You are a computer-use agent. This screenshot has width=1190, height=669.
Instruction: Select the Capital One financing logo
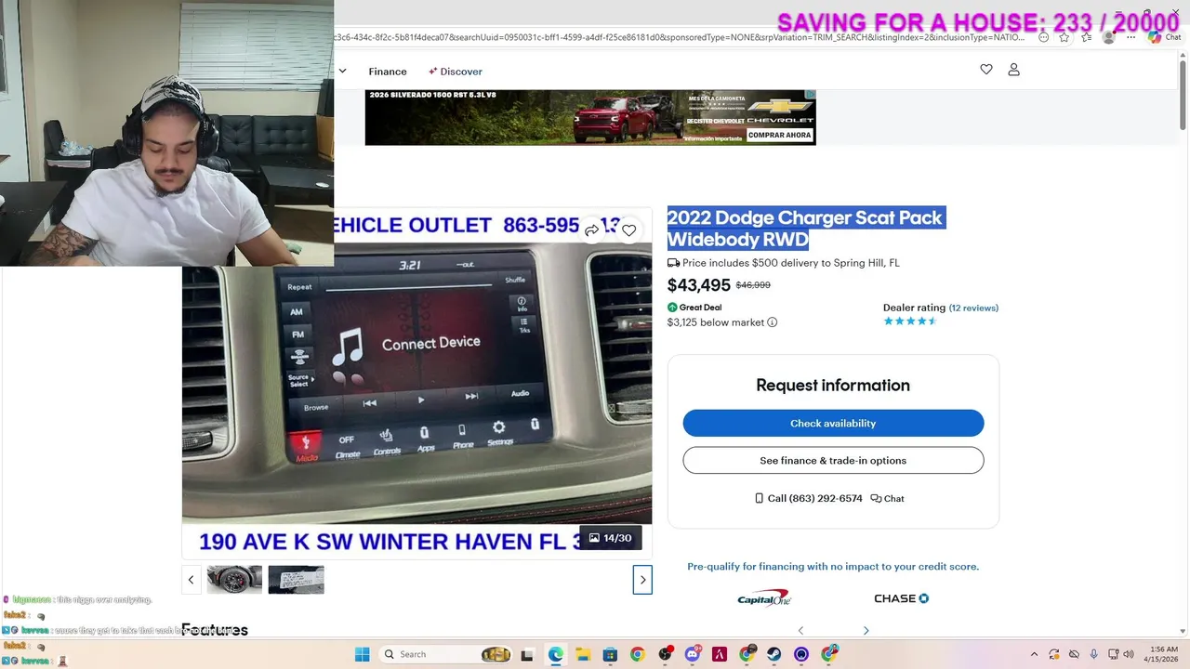764,597
